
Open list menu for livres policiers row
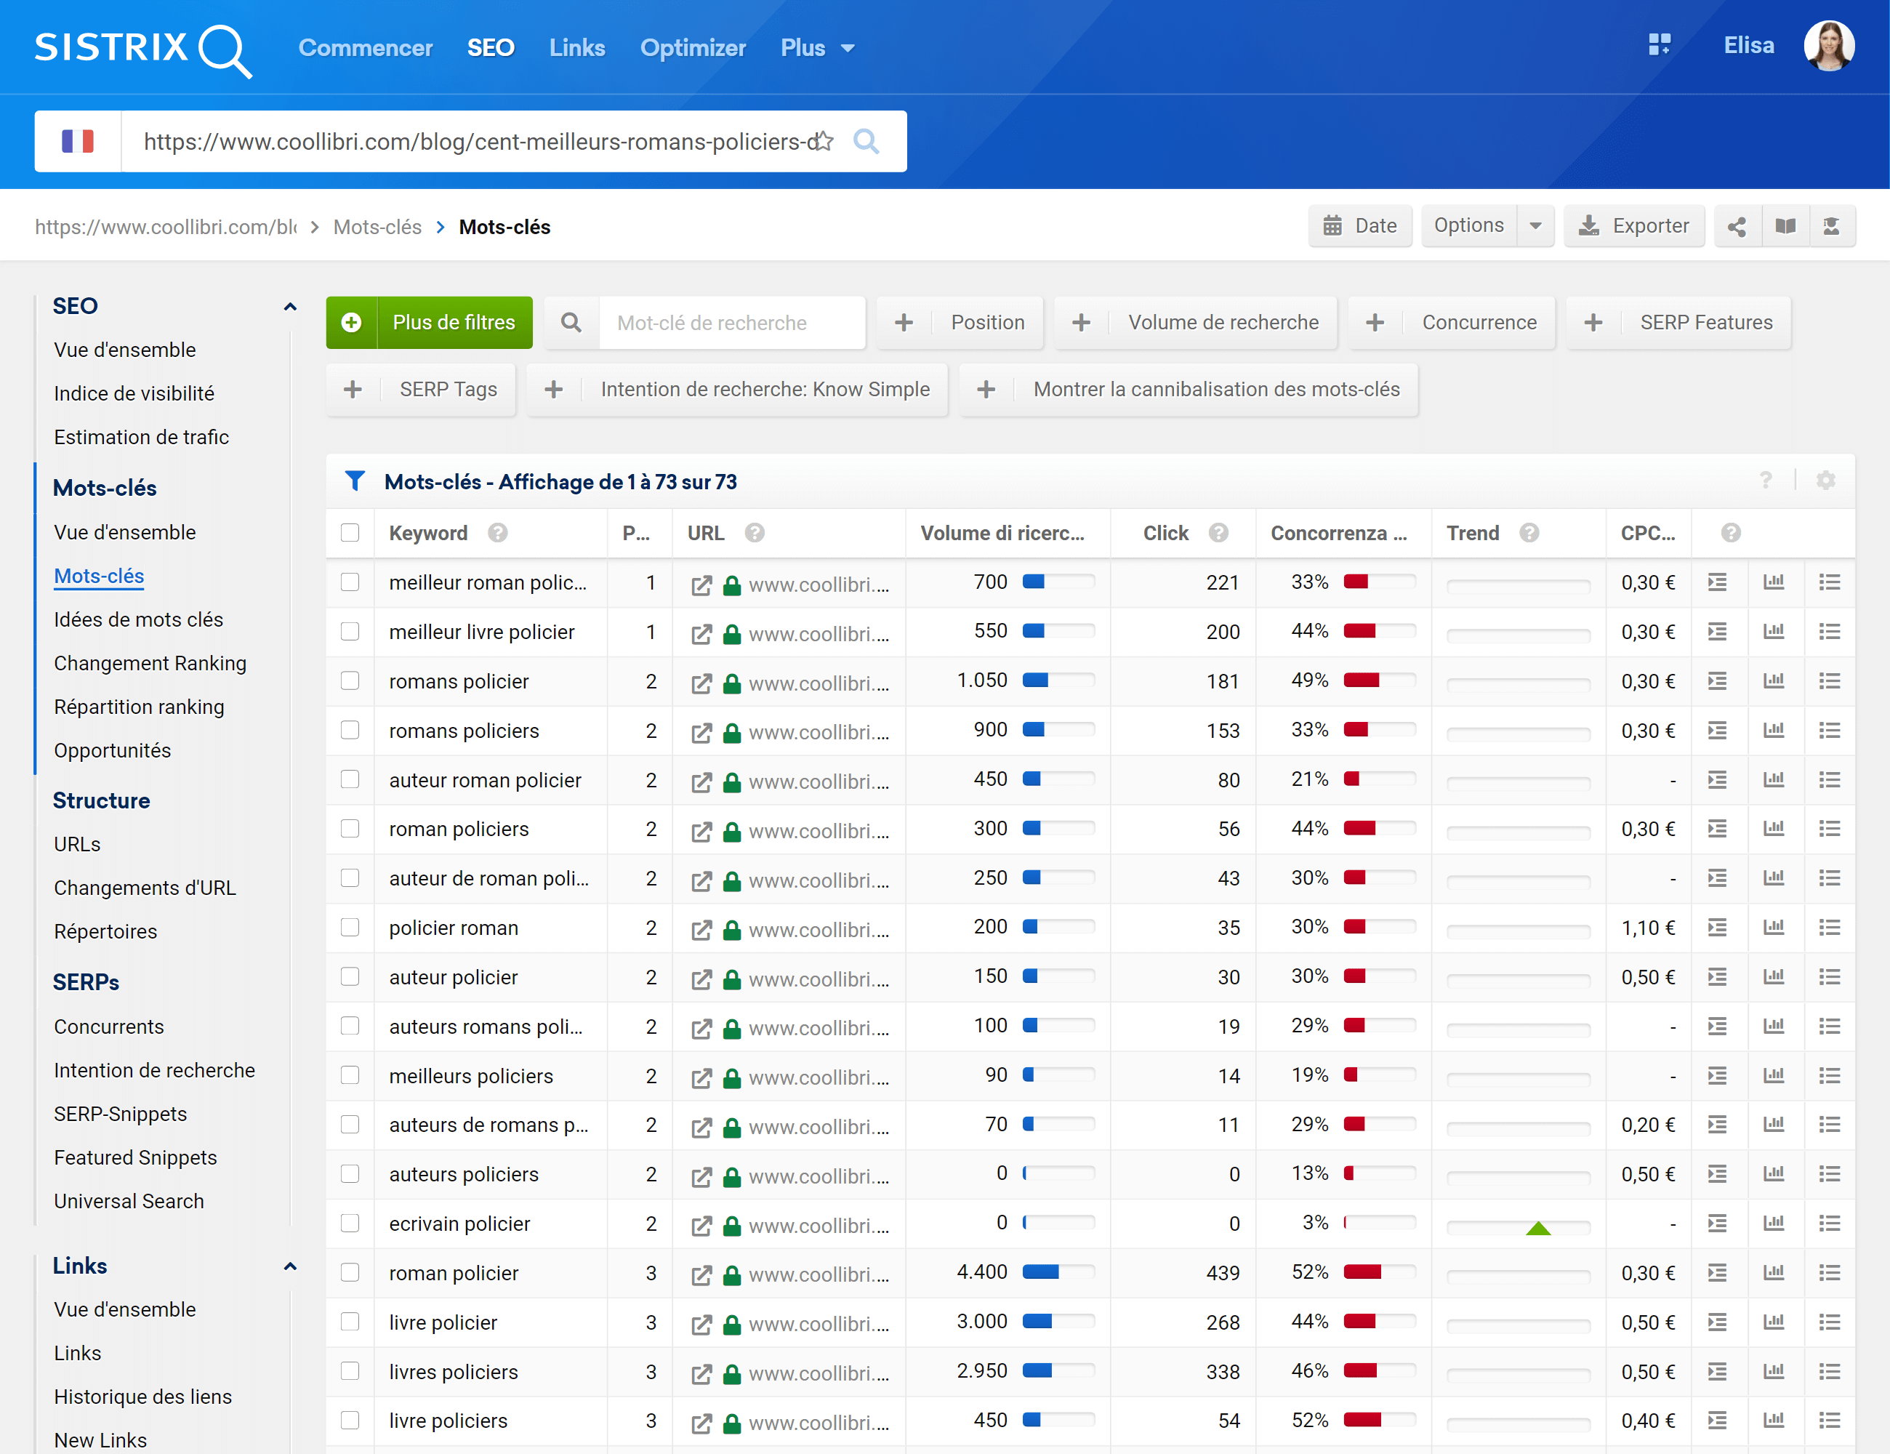point(1830,1371)
